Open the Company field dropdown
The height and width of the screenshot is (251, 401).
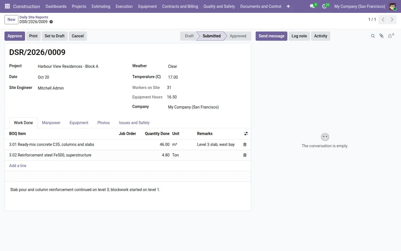pos(207,107)
